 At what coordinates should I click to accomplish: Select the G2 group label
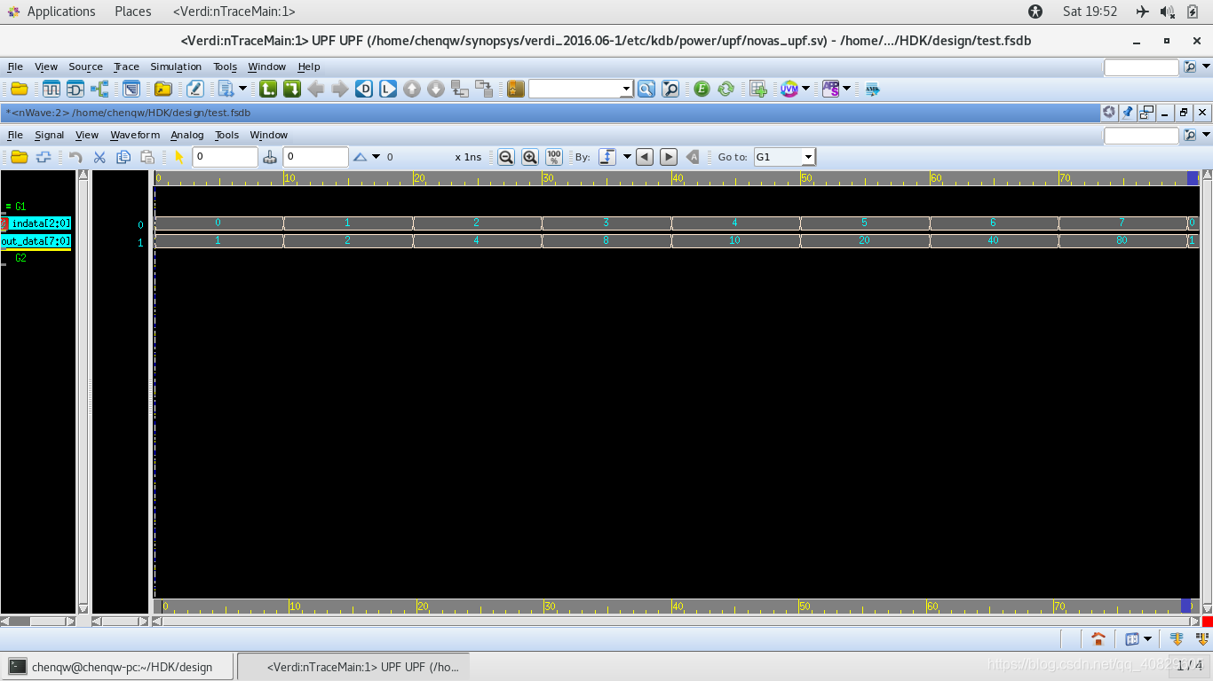(20, 258)
